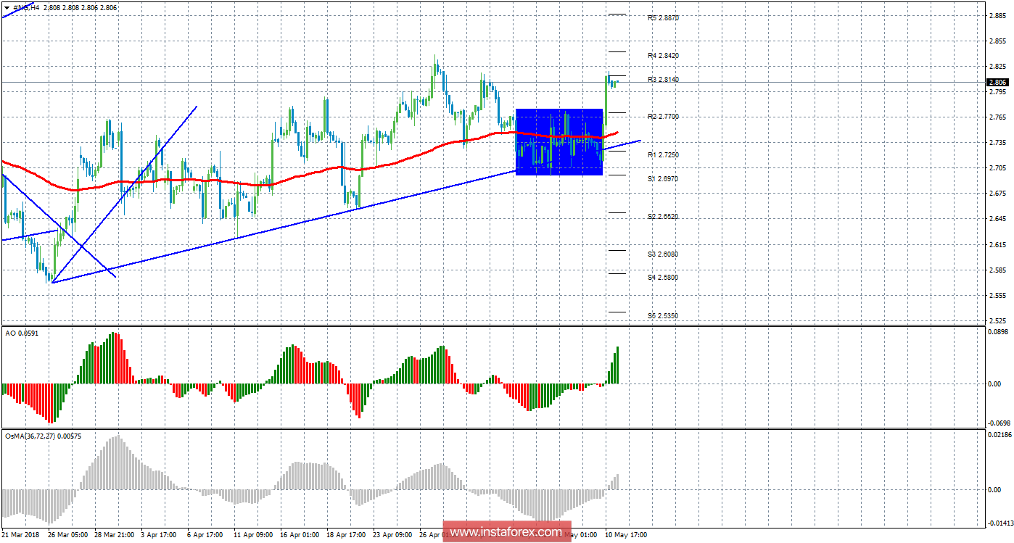Select the R5 2.8870 pivot label

point(663,17)
